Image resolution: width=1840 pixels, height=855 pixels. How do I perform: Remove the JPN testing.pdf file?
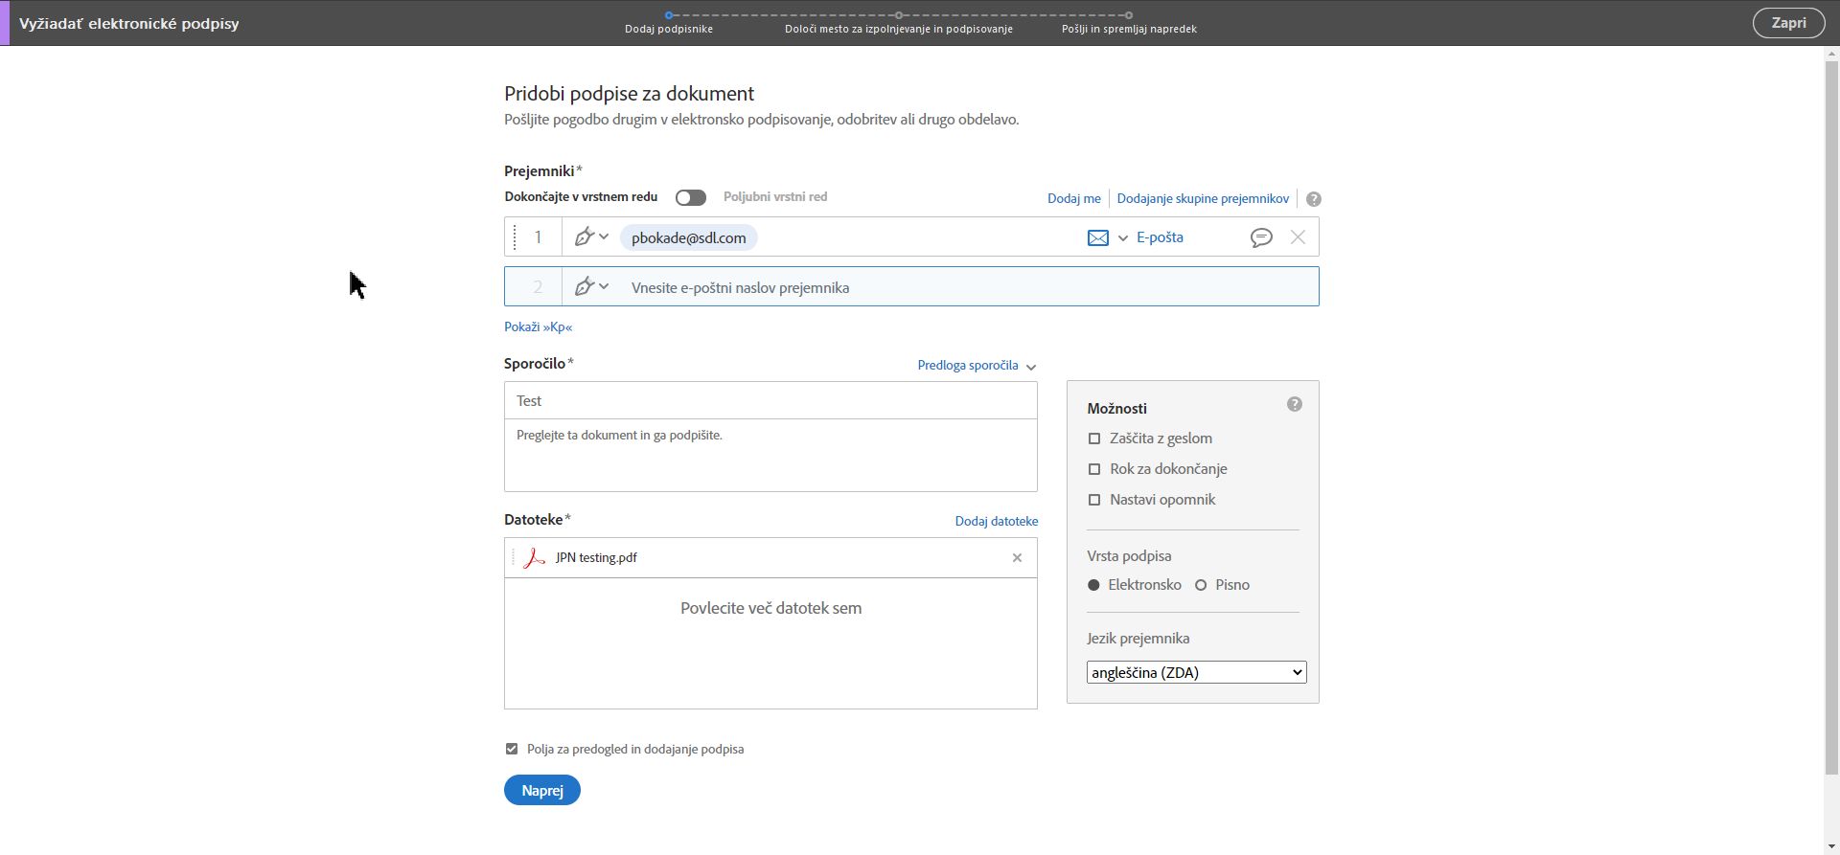(1017, 558)
